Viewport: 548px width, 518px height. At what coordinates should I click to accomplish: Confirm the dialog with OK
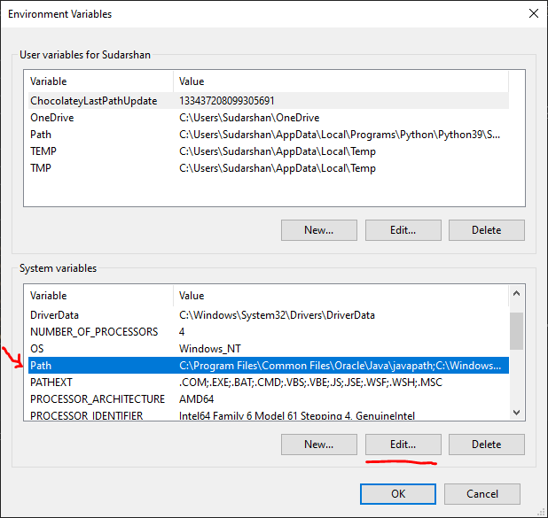click(x=398, y=493)
